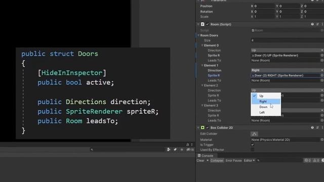Choose Up in the direction popup
The height and width of the screenshot is (182, 324).
point(266,96)
